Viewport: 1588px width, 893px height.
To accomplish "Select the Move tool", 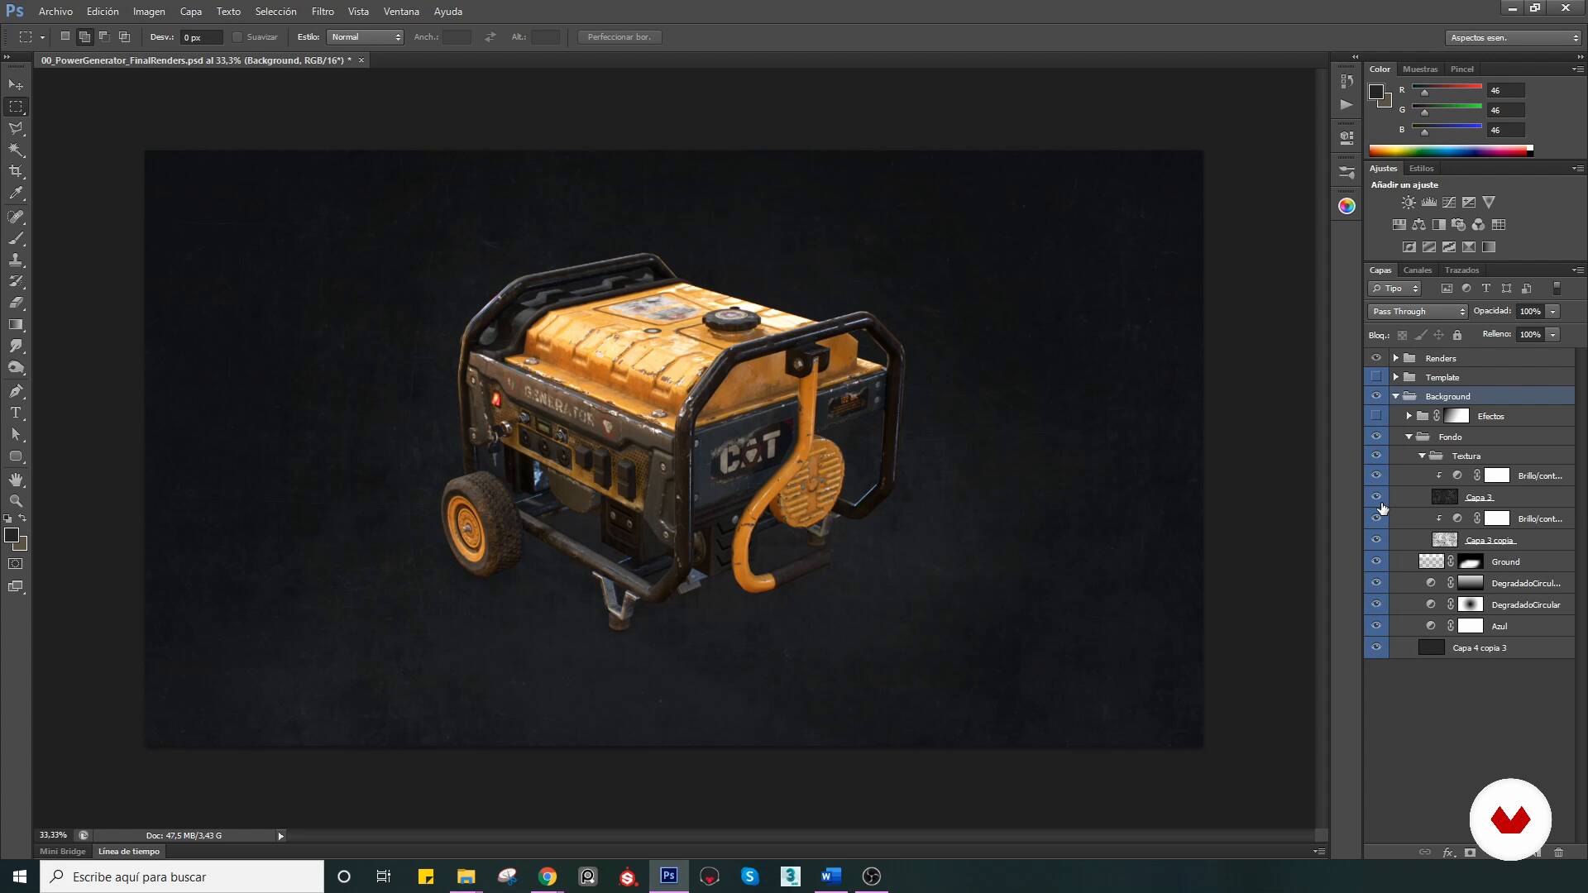I will pyautogui.click(x=16, y=85).
